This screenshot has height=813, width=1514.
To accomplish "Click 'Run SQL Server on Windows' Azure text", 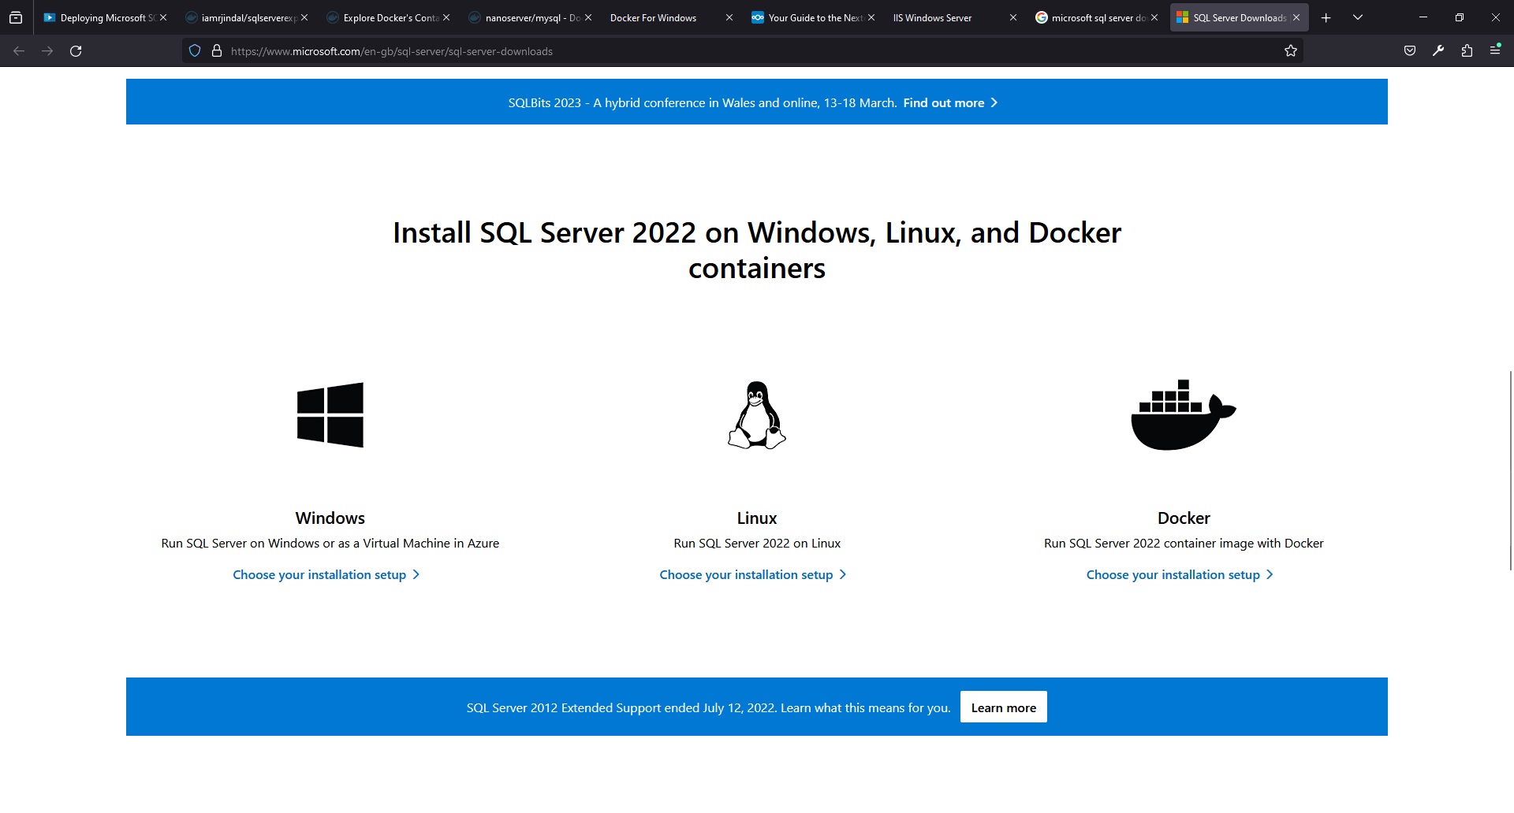I will click(330, 544).
